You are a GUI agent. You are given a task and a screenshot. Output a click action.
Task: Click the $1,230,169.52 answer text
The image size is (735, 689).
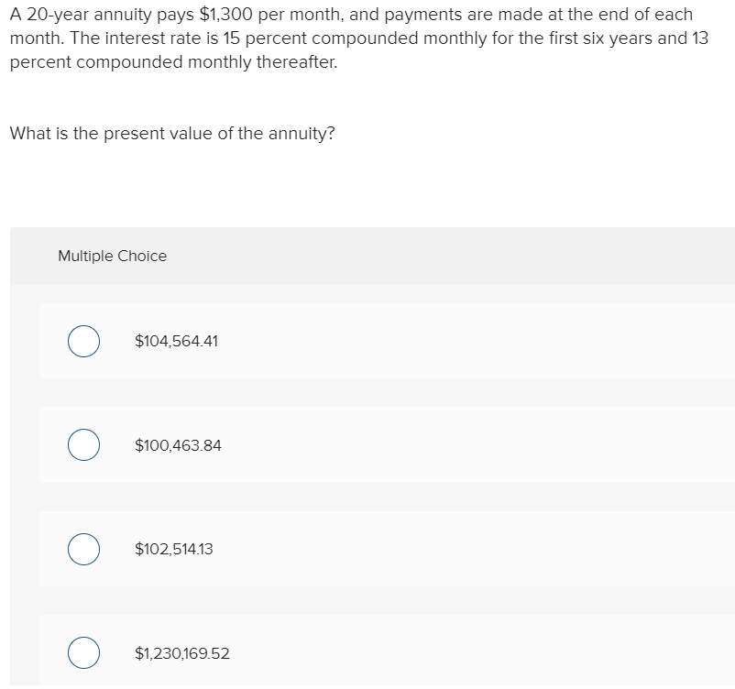[181, 653]
